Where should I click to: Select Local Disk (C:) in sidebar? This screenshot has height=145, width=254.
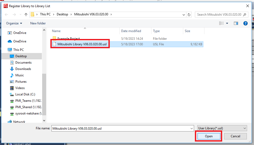click(25, 94)
